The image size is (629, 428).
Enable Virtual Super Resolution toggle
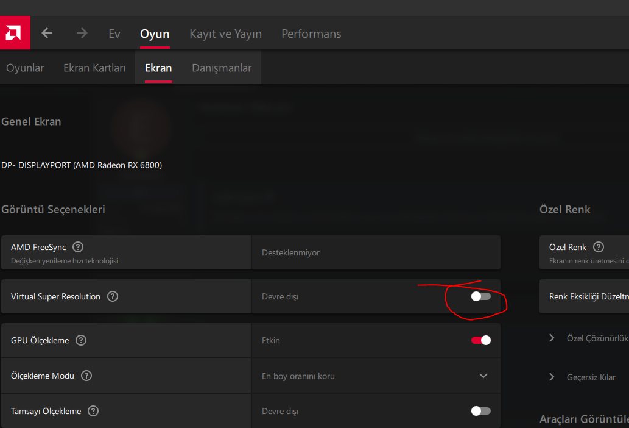tap(480, 297)
